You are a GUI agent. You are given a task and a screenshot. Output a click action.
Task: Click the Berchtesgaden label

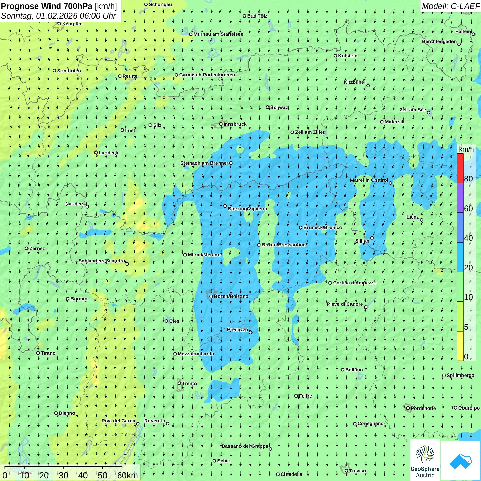(x=439, y=41)
